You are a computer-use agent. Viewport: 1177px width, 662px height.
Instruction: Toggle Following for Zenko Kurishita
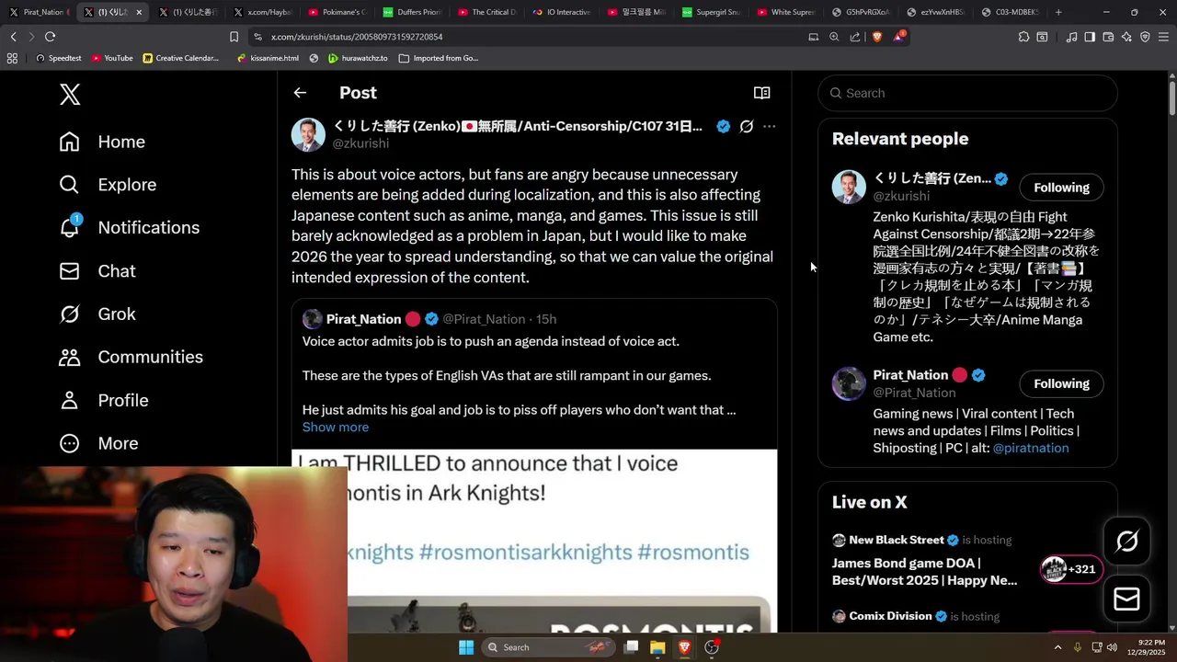coord(1061,188)
